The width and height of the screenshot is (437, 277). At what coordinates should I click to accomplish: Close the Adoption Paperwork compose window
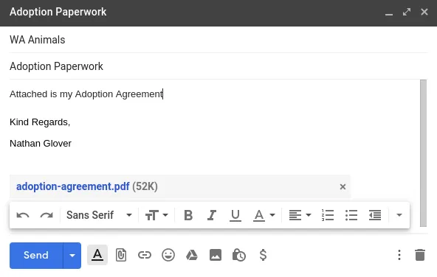click(424, 12)
